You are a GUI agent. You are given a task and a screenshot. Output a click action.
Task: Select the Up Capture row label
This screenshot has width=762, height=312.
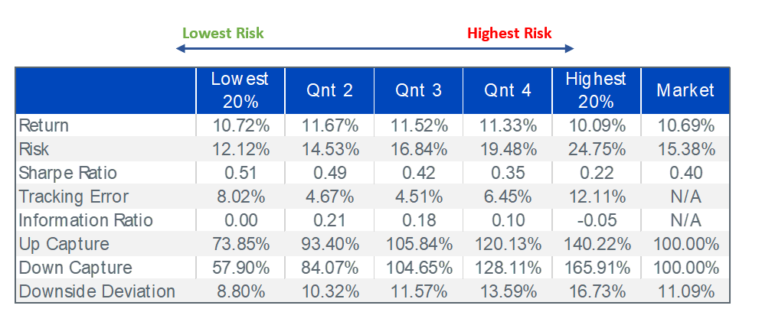64,244
